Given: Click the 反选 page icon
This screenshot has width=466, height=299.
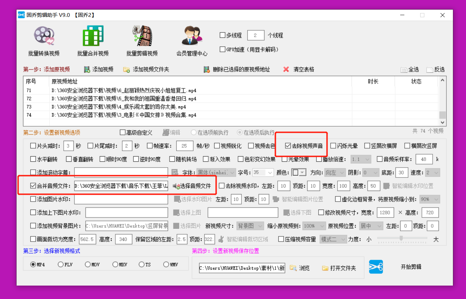Looking at the screenshot, I should coord(430,70).
